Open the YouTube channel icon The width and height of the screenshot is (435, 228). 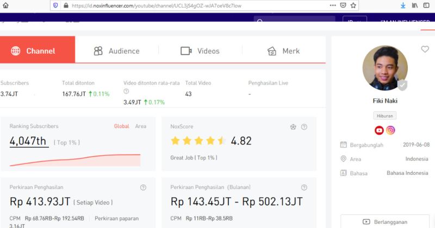tap(379, 130)
